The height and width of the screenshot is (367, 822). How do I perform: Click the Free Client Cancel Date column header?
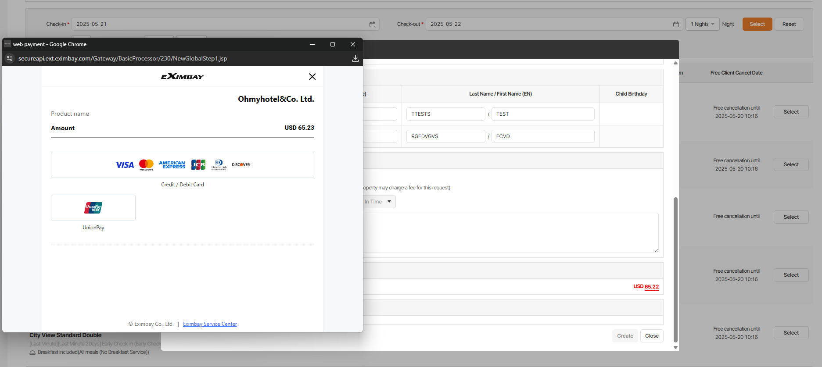(x=736, y=73)
